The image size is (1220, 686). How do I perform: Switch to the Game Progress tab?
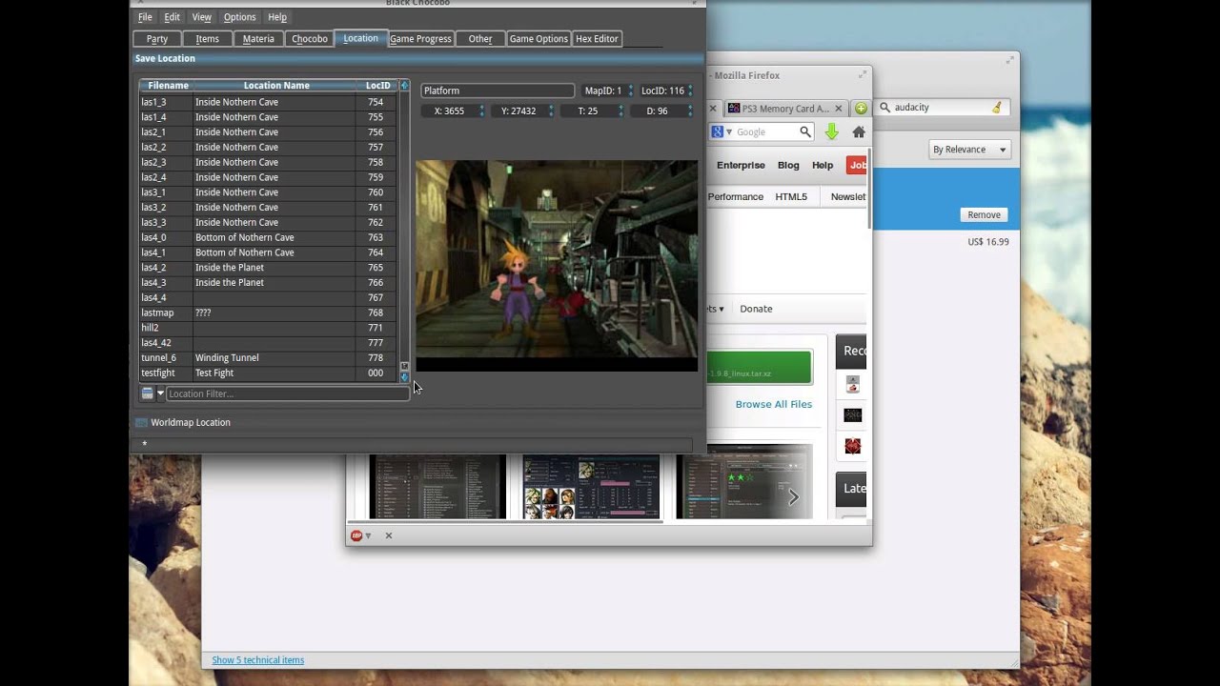coord(420,39)
